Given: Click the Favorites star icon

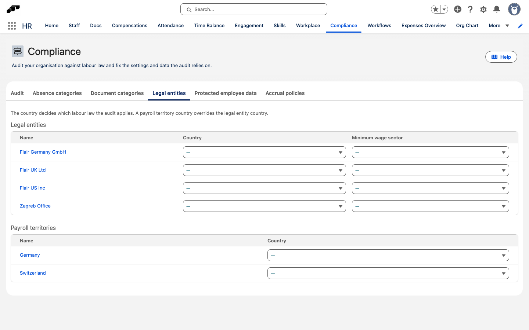Looking at the screenshot, I should coord(436,9).
